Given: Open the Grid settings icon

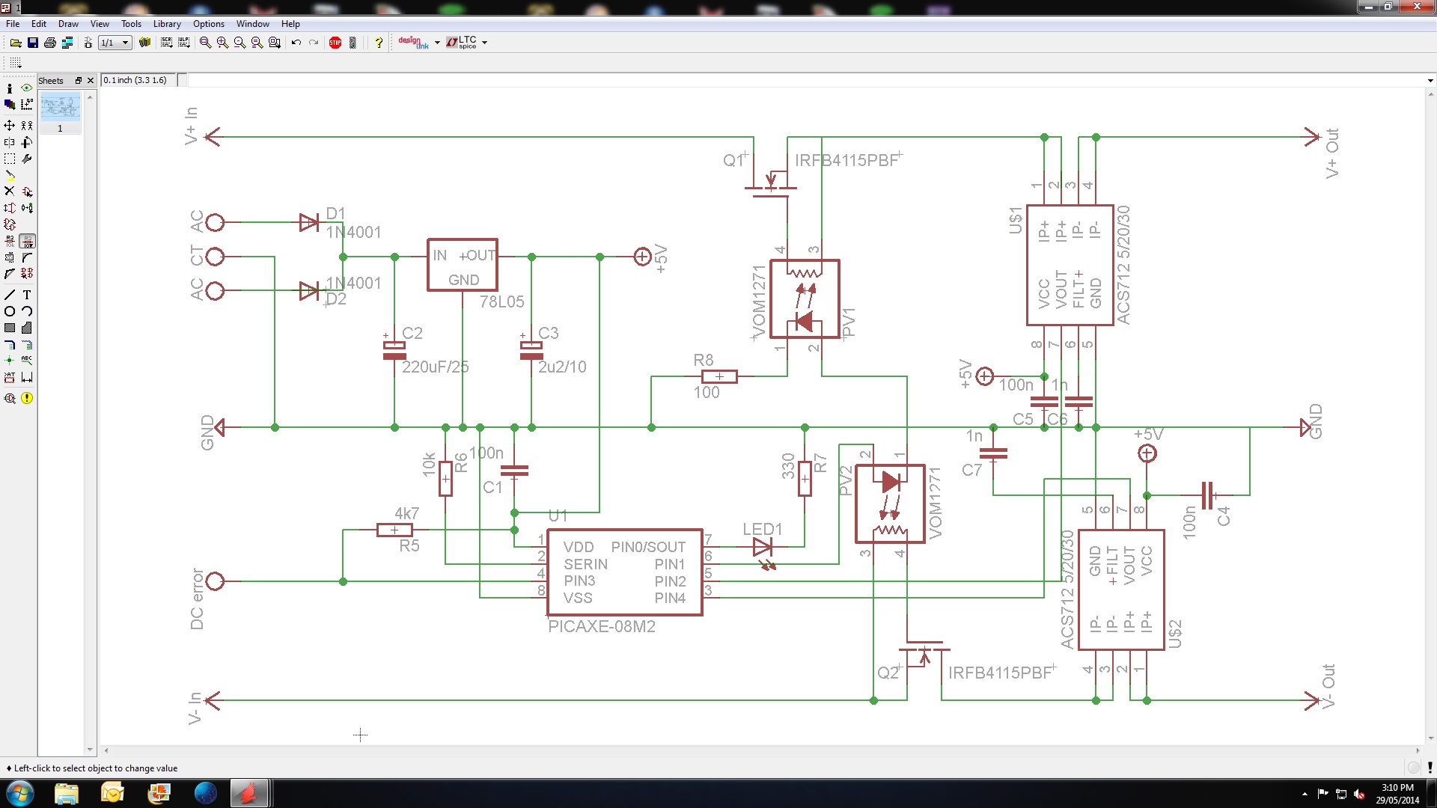Looking at the screenshot, I should 16,63.
